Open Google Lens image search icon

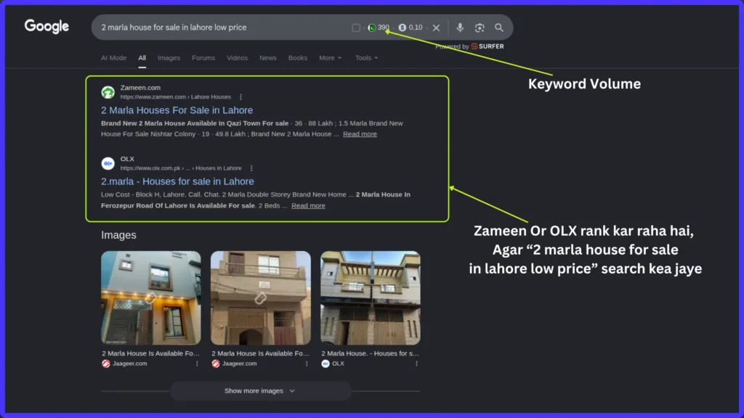[480, 28]
